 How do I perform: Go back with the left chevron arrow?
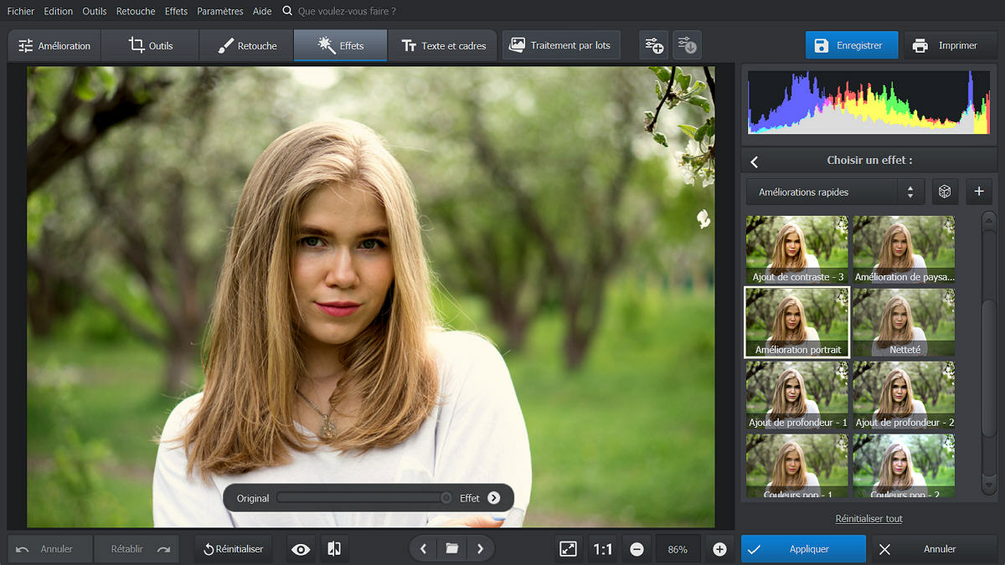coord(754,162)
